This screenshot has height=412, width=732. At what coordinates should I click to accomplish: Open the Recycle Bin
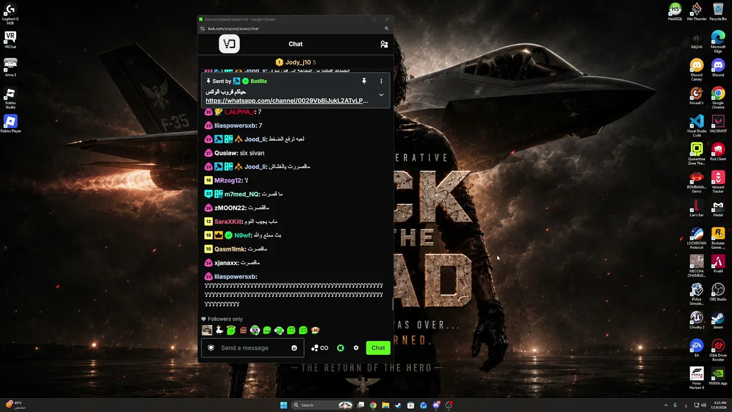[x=718, y=12]
